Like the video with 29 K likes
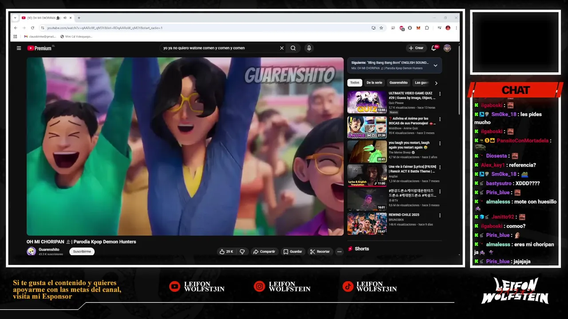Screen dimensions: 568x319 coord(226,252)
